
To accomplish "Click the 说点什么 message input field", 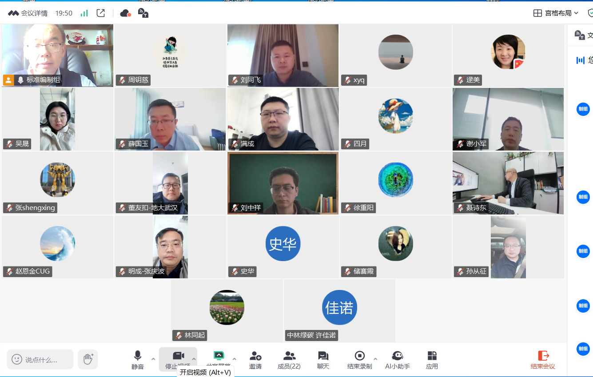I will pos(40,359).
